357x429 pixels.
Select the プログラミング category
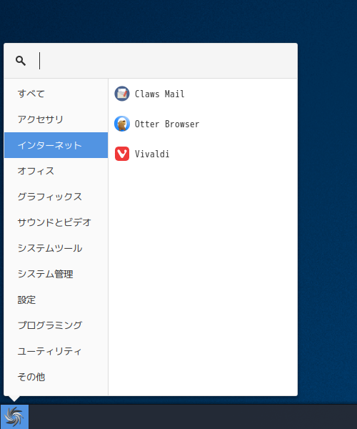click(x=56, y=325)
